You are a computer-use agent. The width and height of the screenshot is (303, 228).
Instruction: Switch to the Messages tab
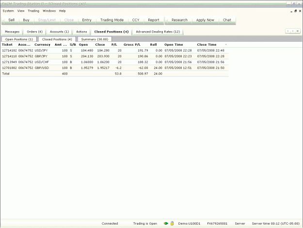12,32
